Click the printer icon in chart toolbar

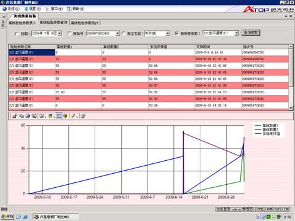28,116
